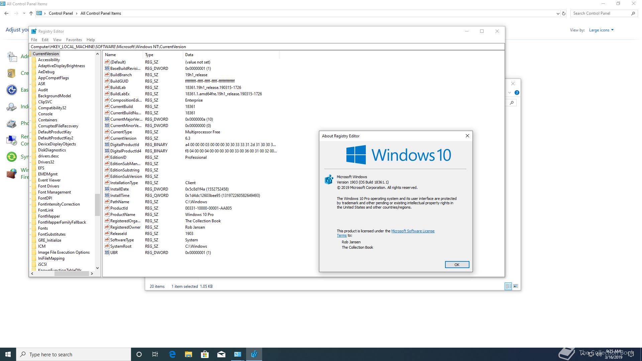Viewport: 642px width, 361px height.
Task: Close the About Registry Editor dialog
Action: 467,136
